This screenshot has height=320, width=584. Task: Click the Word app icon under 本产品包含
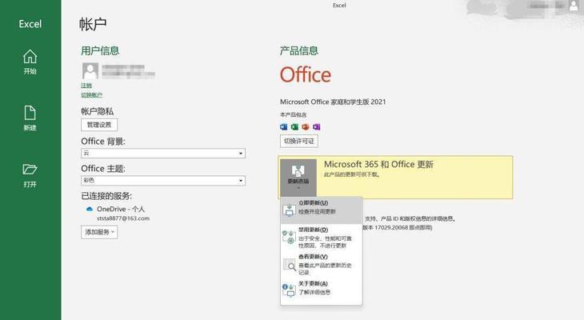tap(283, 127)
